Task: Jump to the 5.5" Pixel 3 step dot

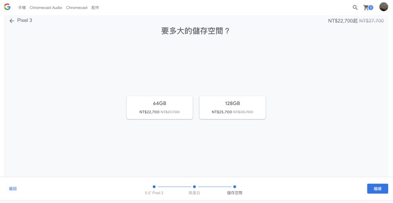Action: [154, 187]
